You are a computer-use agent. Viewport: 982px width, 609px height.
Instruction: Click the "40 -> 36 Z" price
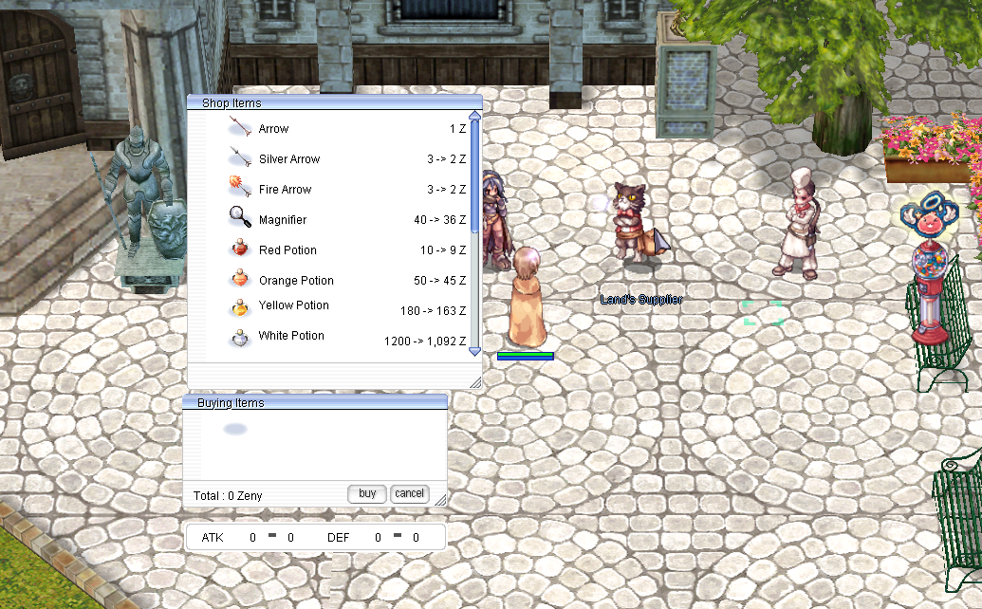tap(439, 220)
